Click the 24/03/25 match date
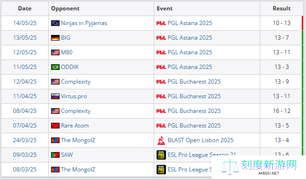 pyautogui.click(x=25, y=140)
